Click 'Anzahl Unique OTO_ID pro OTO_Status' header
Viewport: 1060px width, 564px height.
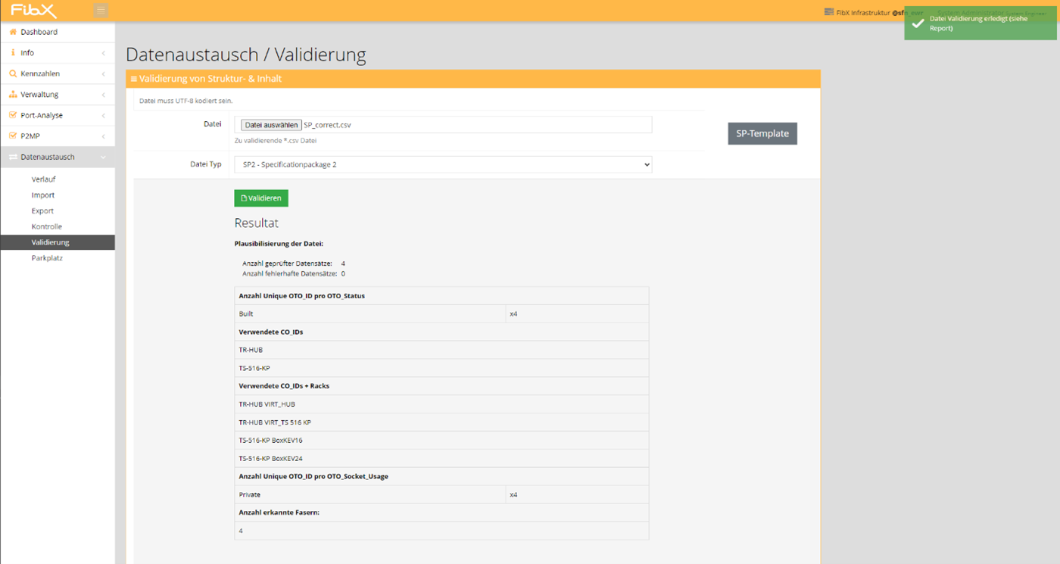[442, 295]
